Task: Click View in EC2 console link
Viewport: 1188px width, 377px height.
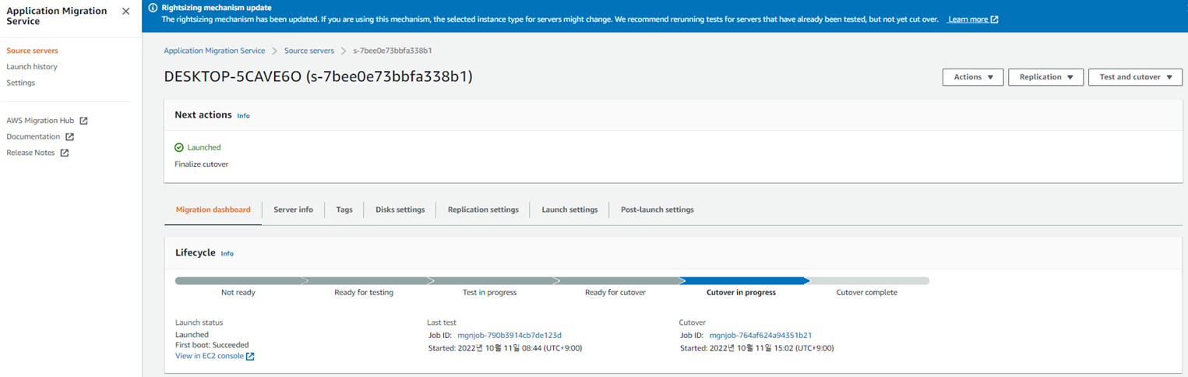Action: tap(210, 357)
